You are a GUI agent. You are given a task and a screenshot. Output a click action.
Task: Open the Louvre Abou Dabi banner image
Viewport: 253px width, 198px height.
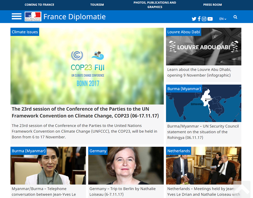click(204, 46)
